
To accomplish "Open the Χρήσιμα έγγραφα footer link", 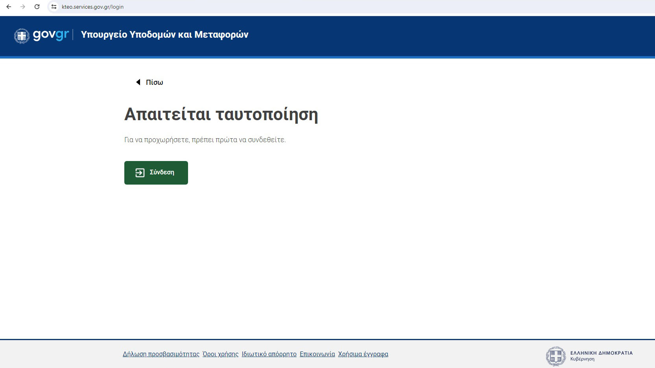I will click(x=363, y=354).
